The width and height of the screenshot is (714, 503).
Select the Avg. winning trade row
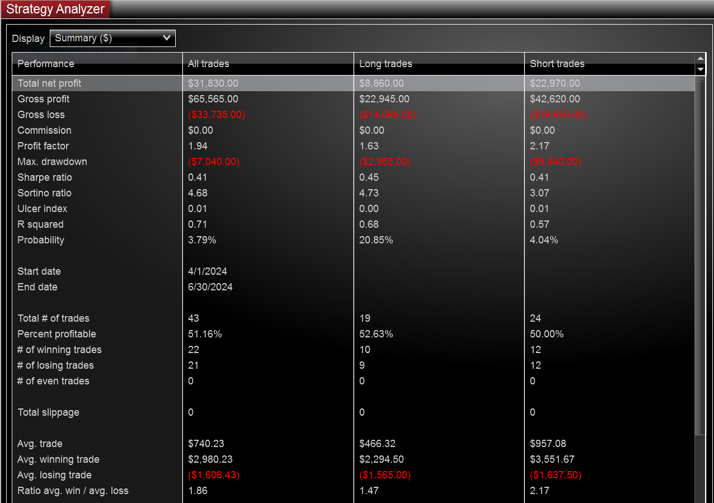(x=58, y=459)
